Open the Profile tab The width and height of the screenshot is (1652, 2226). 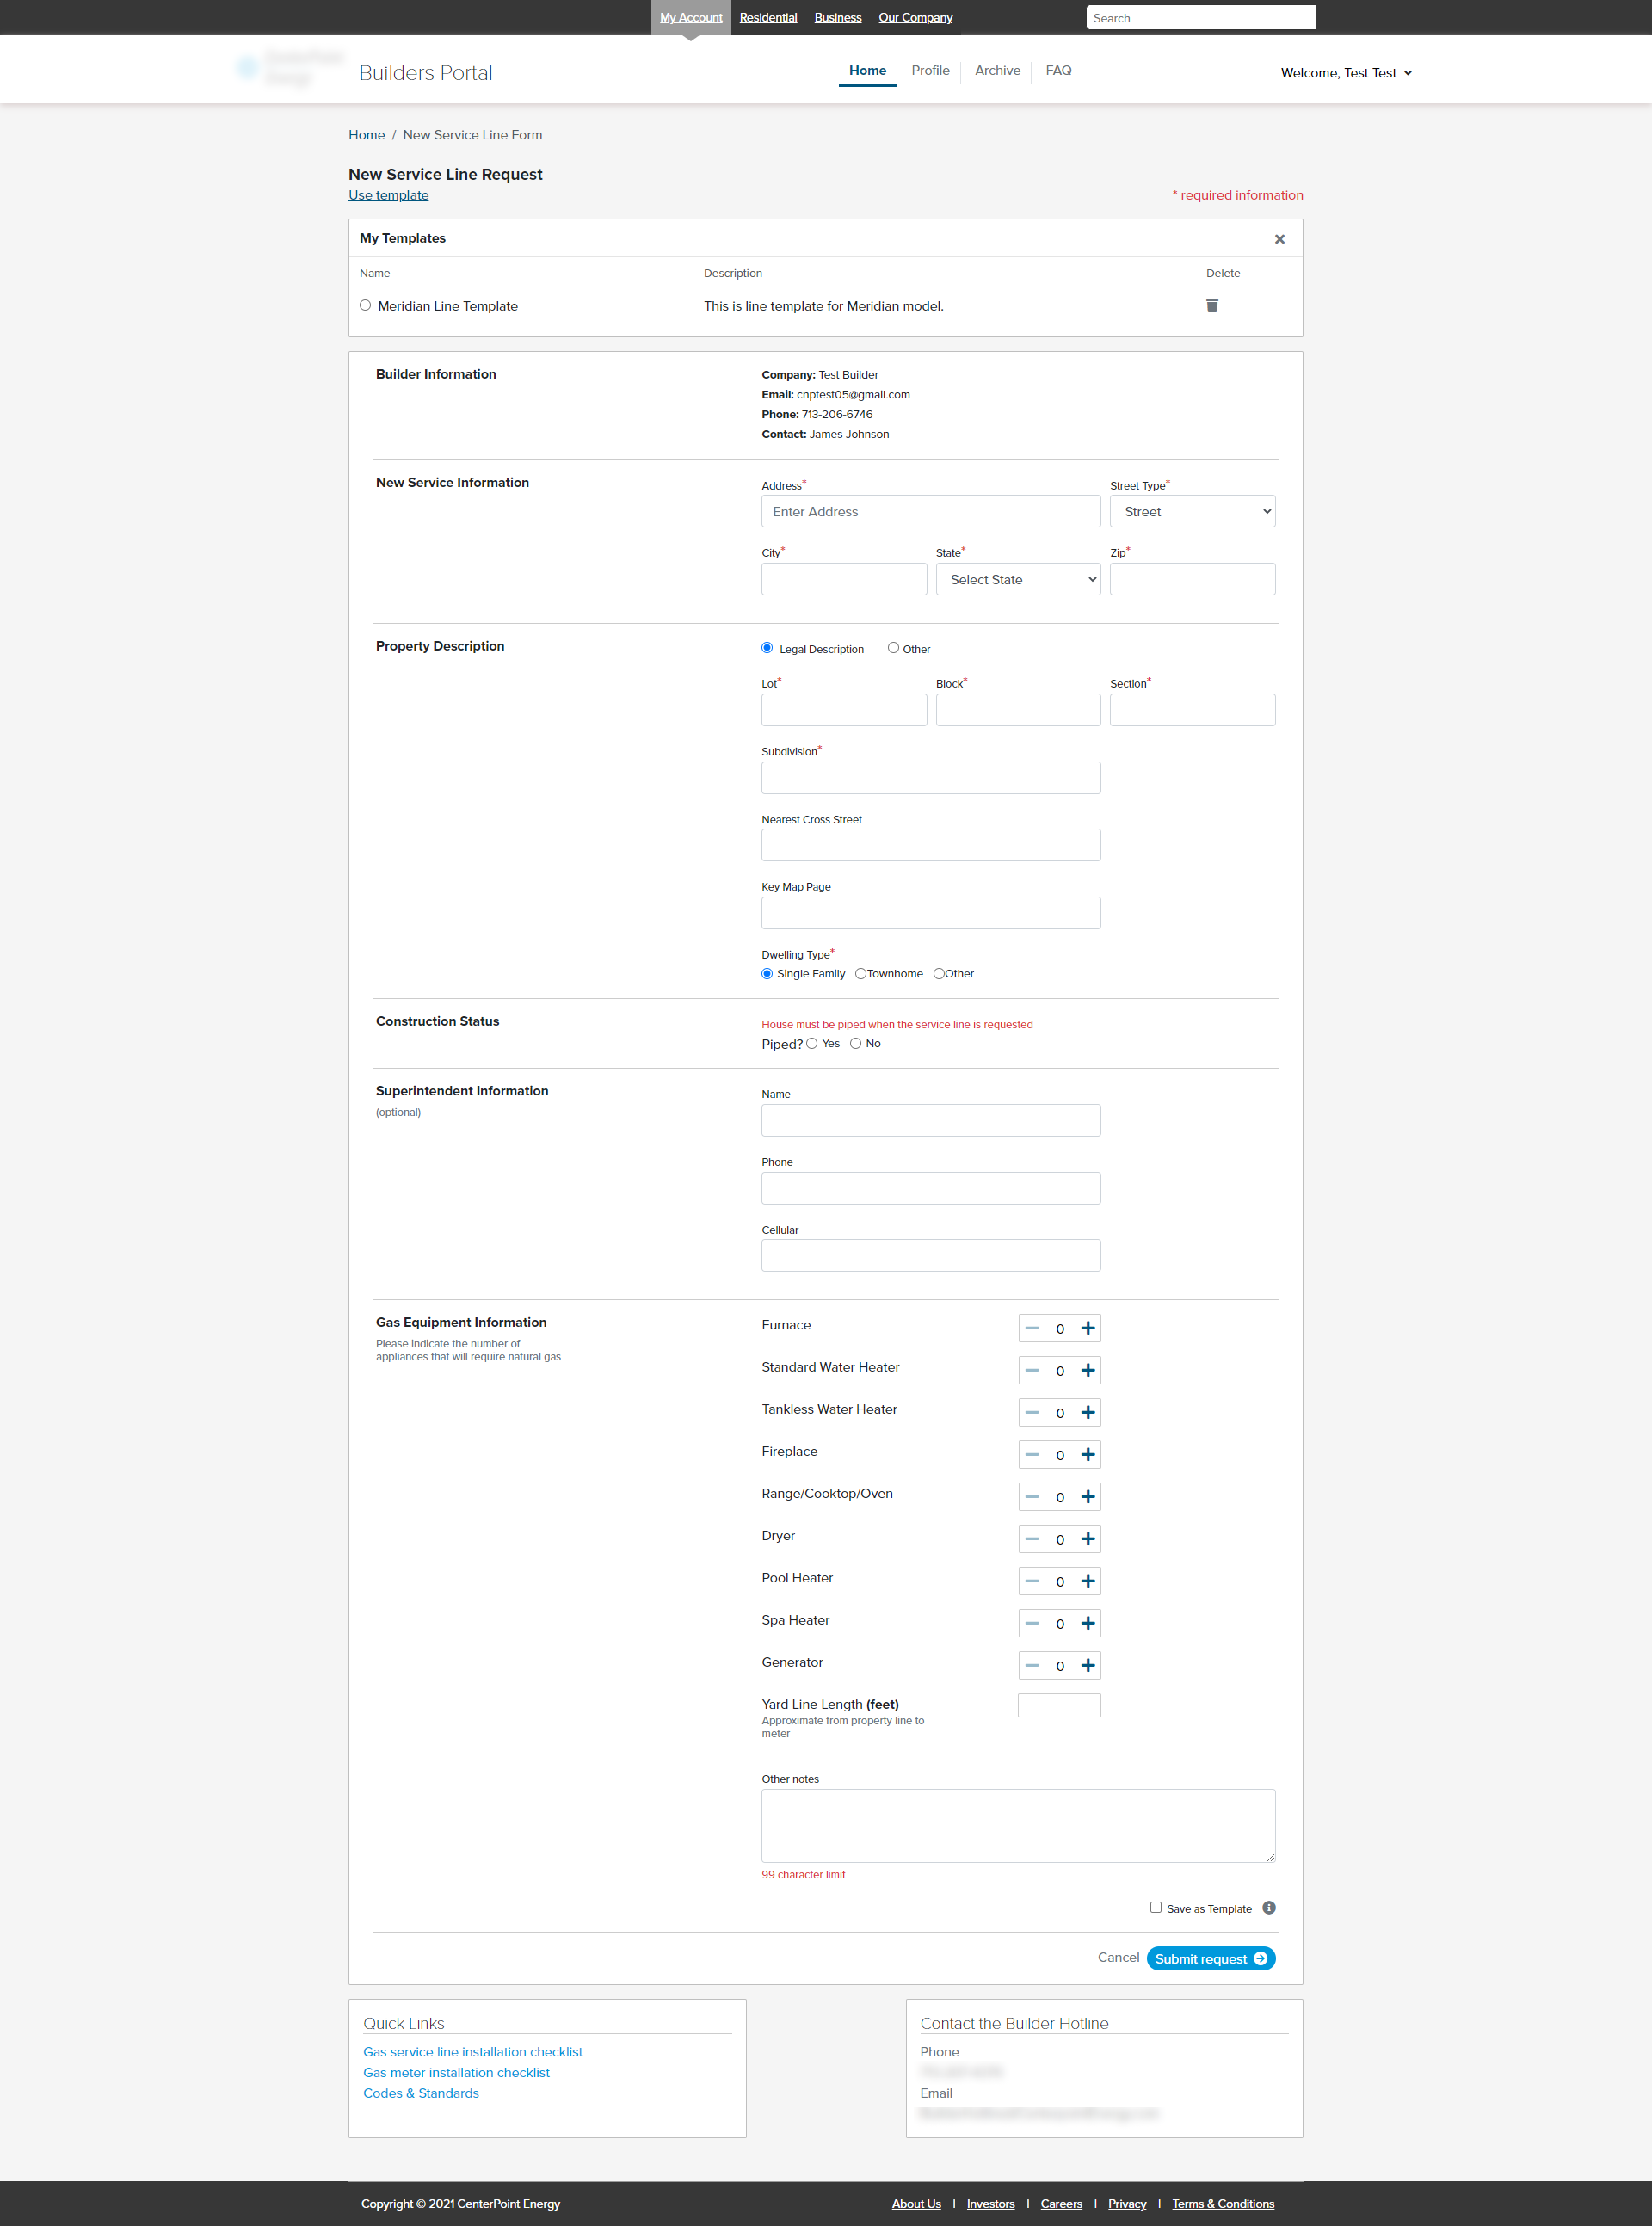tap(930, 71)
